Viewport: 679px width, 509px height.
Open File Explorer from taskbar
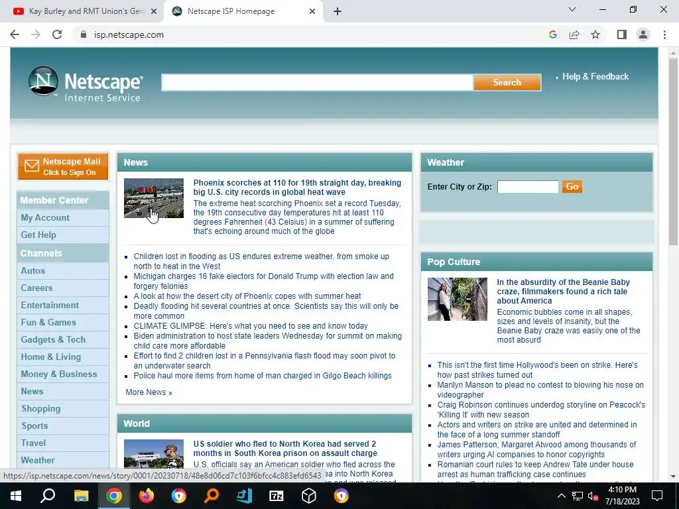tap(81, 496)
